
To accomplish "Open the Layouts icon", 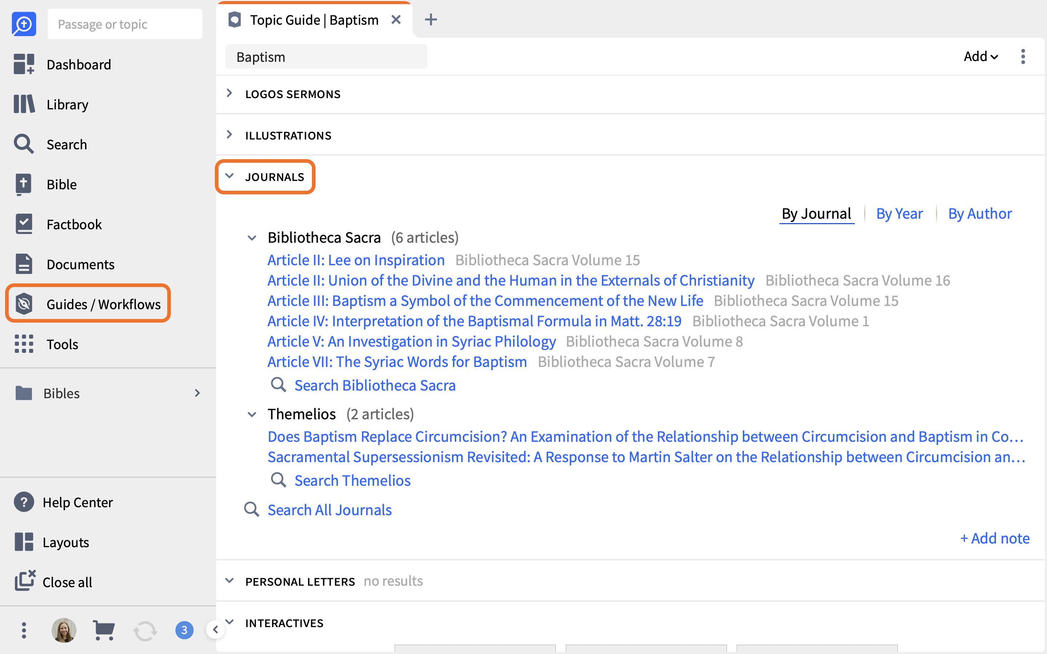I will point(24,542).
